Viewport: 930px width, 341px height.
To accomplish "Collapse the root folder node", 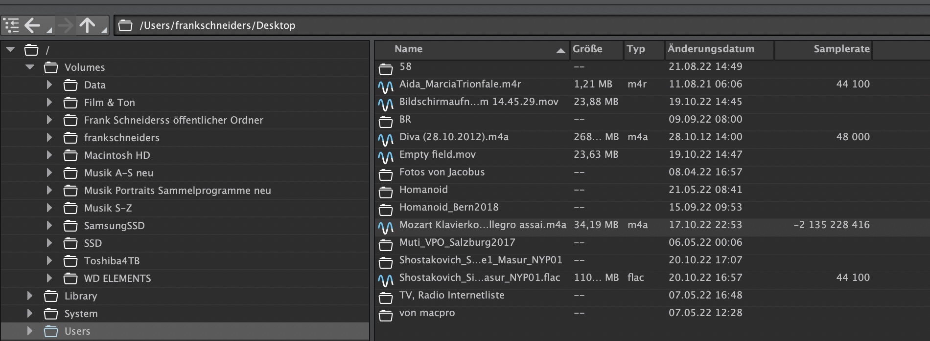I will pyautogui.click(x=10, y=50).
